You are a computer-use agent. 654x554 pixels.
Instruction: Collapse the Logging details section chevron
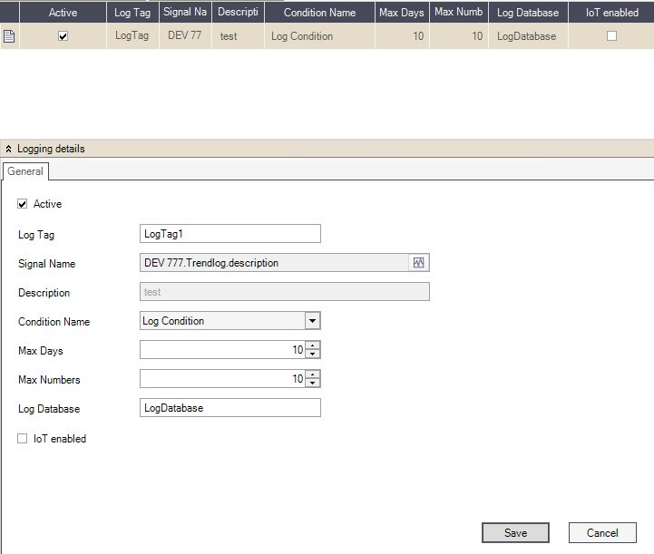click(9, 149)
